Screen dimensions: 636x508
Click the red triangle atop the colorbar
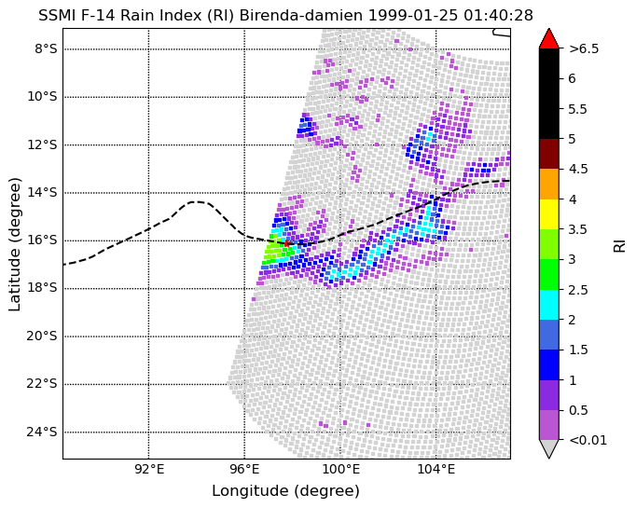[x=548, y=38]
